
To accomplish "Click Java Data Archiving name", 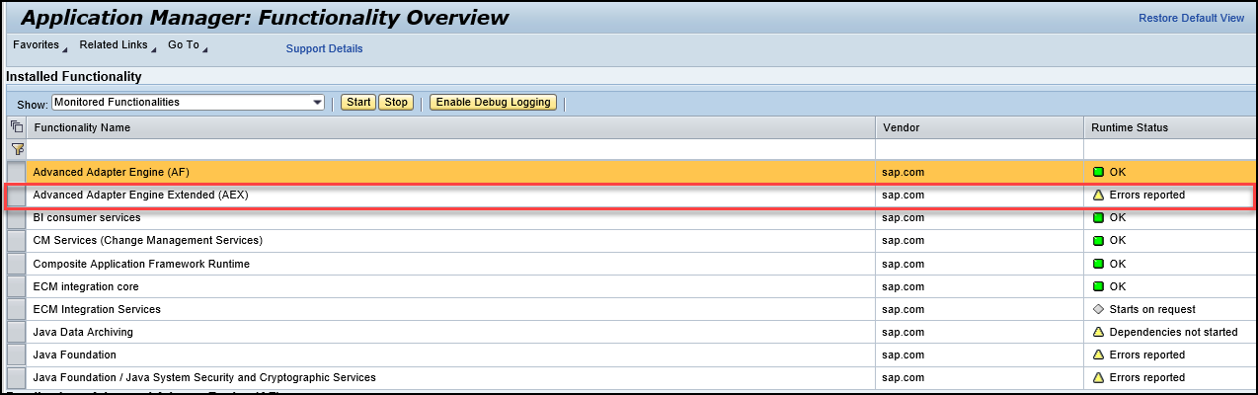I will tap(83, 332).
